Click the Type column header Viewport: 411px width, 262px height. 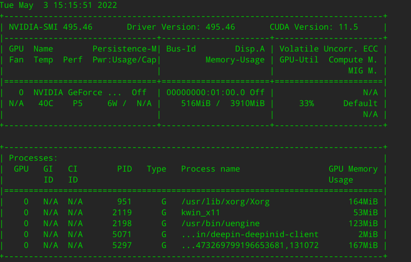pyautogui.click(x=157, y=169)
